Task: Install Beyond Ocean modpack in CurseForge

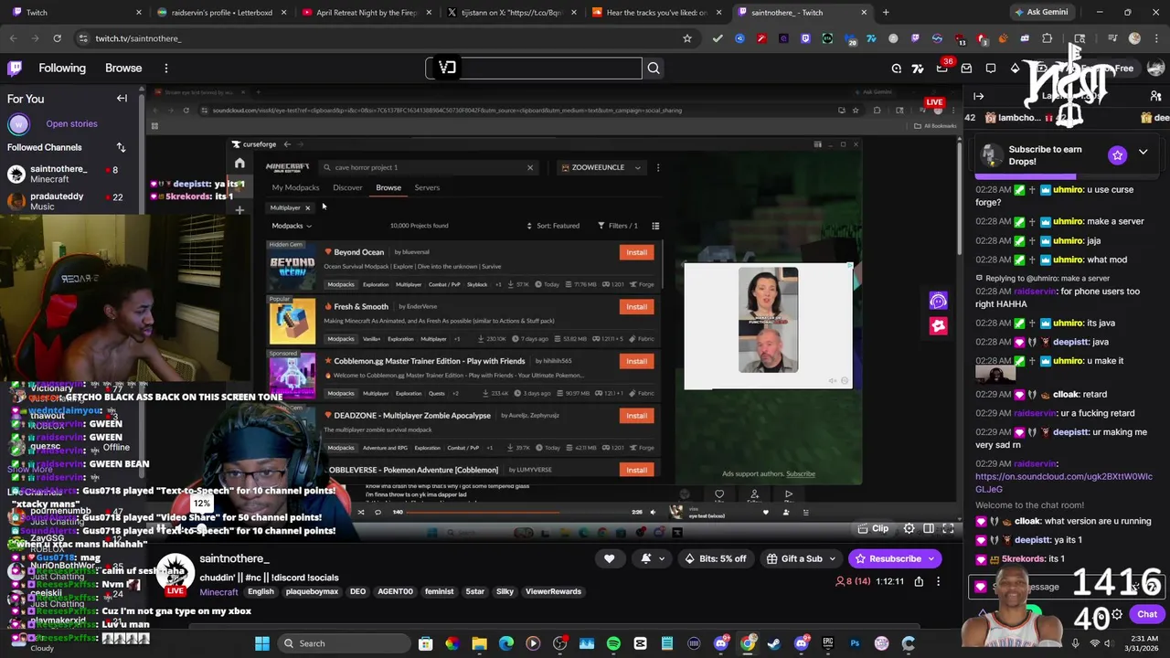Action: 636,252
